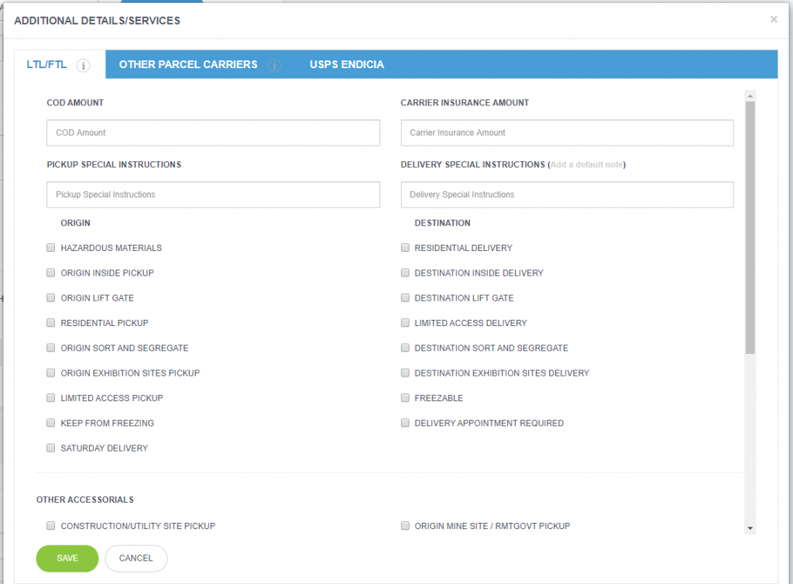Enable Delivery Appointment Required
793x584 pixels.
pyautogui.click(x=405, y=422)
